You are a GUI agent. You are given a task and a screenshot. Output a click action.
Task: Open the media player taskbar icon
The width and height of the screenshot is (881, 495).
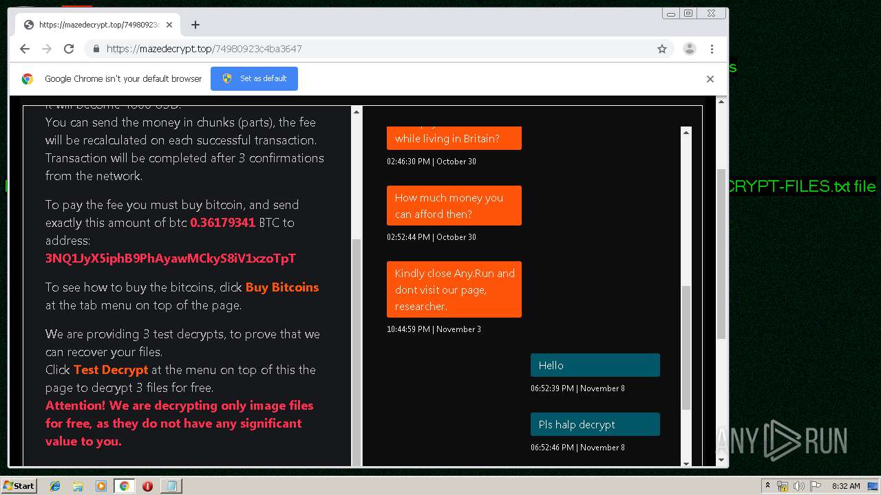(101, 486)
